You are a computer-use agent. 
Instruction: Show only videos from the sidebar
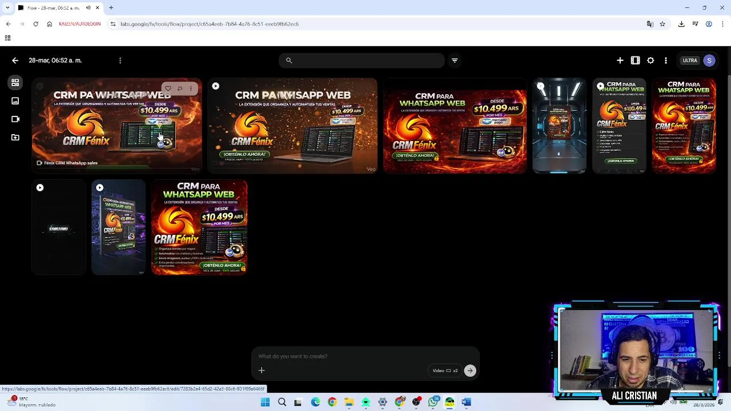[15, 119]
